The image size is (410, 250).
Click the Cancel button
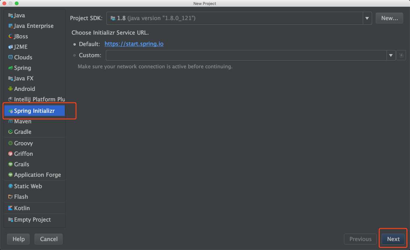(x=49, y=239)
